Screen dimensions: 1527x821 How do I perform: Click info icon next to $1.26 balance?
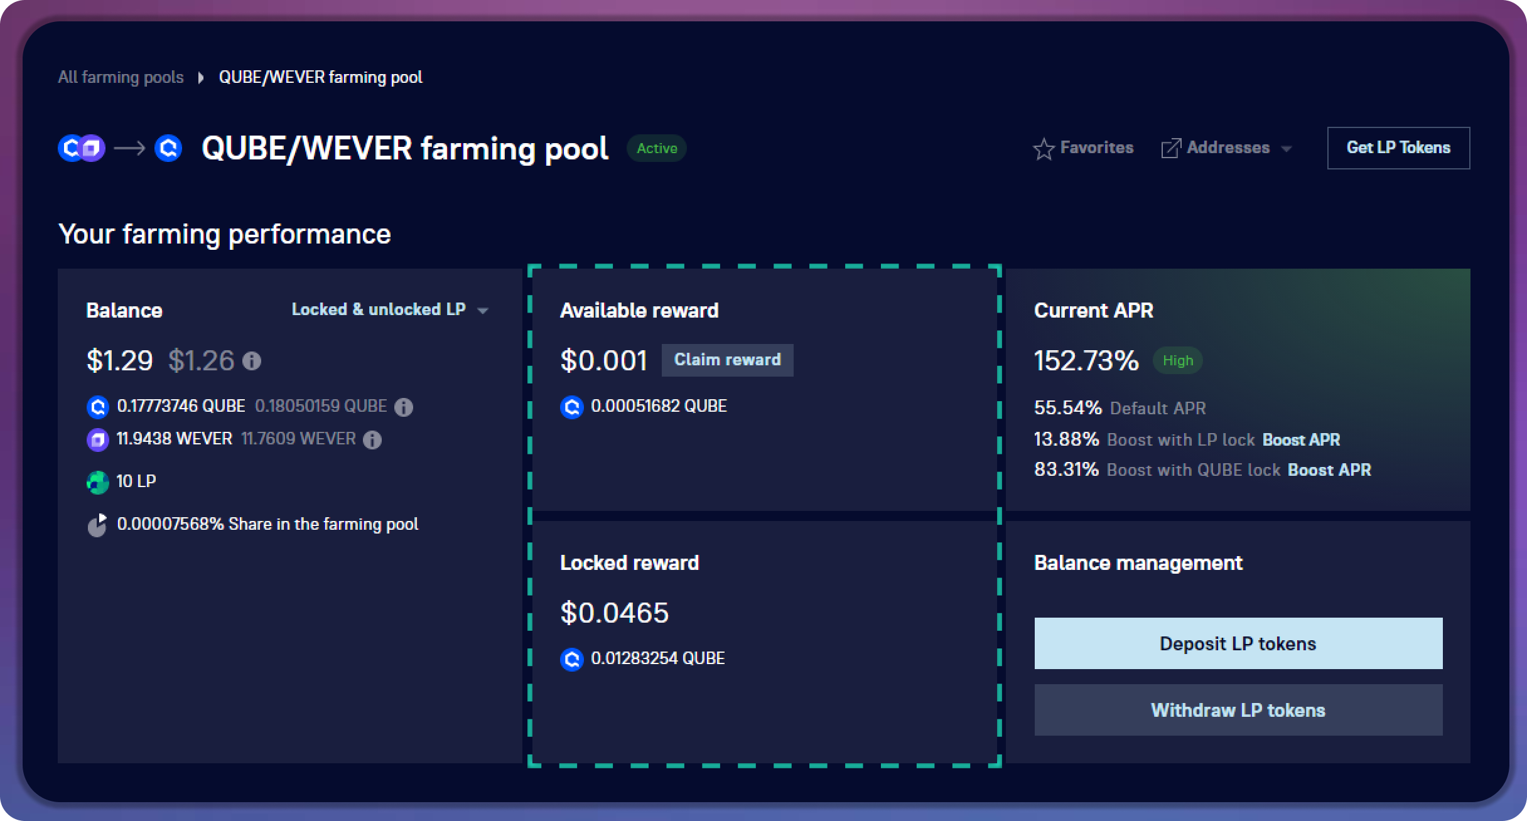(252, 361)
